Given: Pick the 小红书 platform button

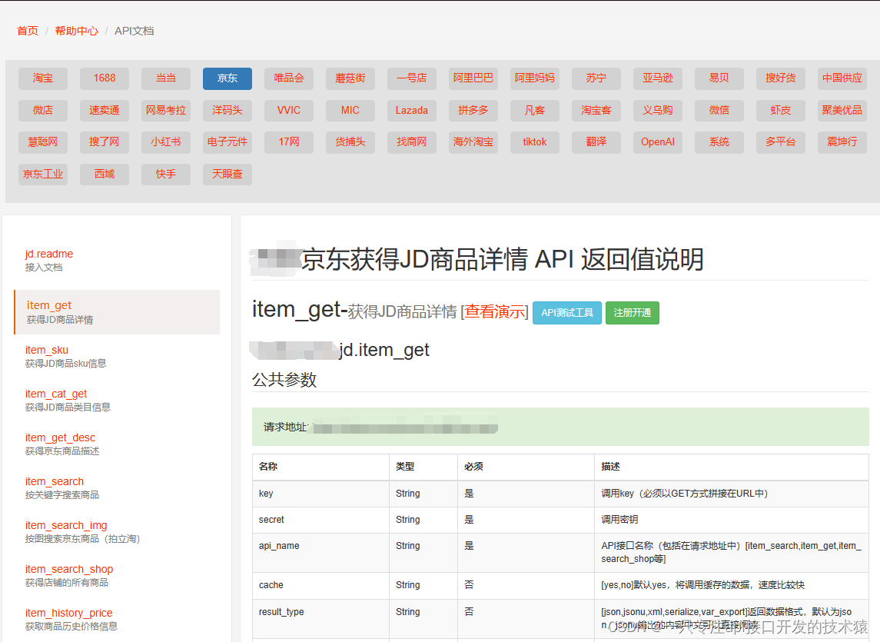Looking at the screenshot, I should tap(165, 142).
